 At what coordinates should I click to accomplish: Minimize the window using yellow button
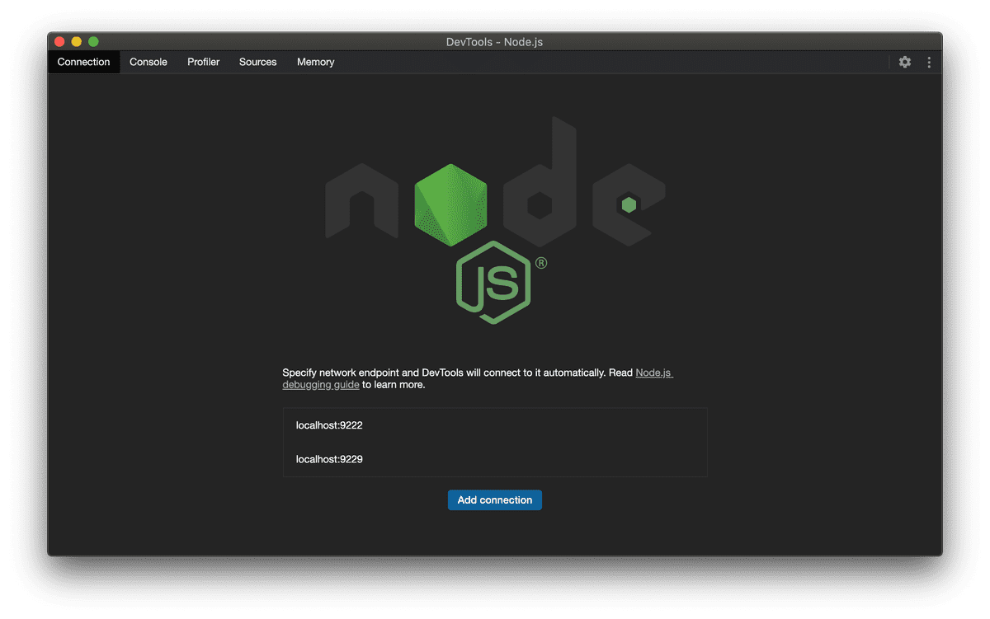[x=77, y=42]
